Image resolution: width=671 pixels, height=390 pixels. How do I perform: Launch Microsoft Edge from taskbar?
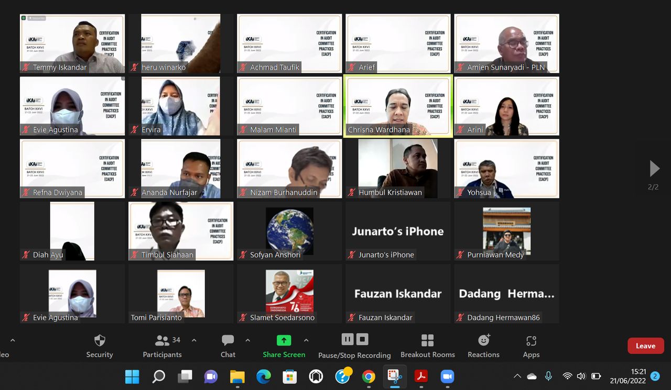click(263, 376)
